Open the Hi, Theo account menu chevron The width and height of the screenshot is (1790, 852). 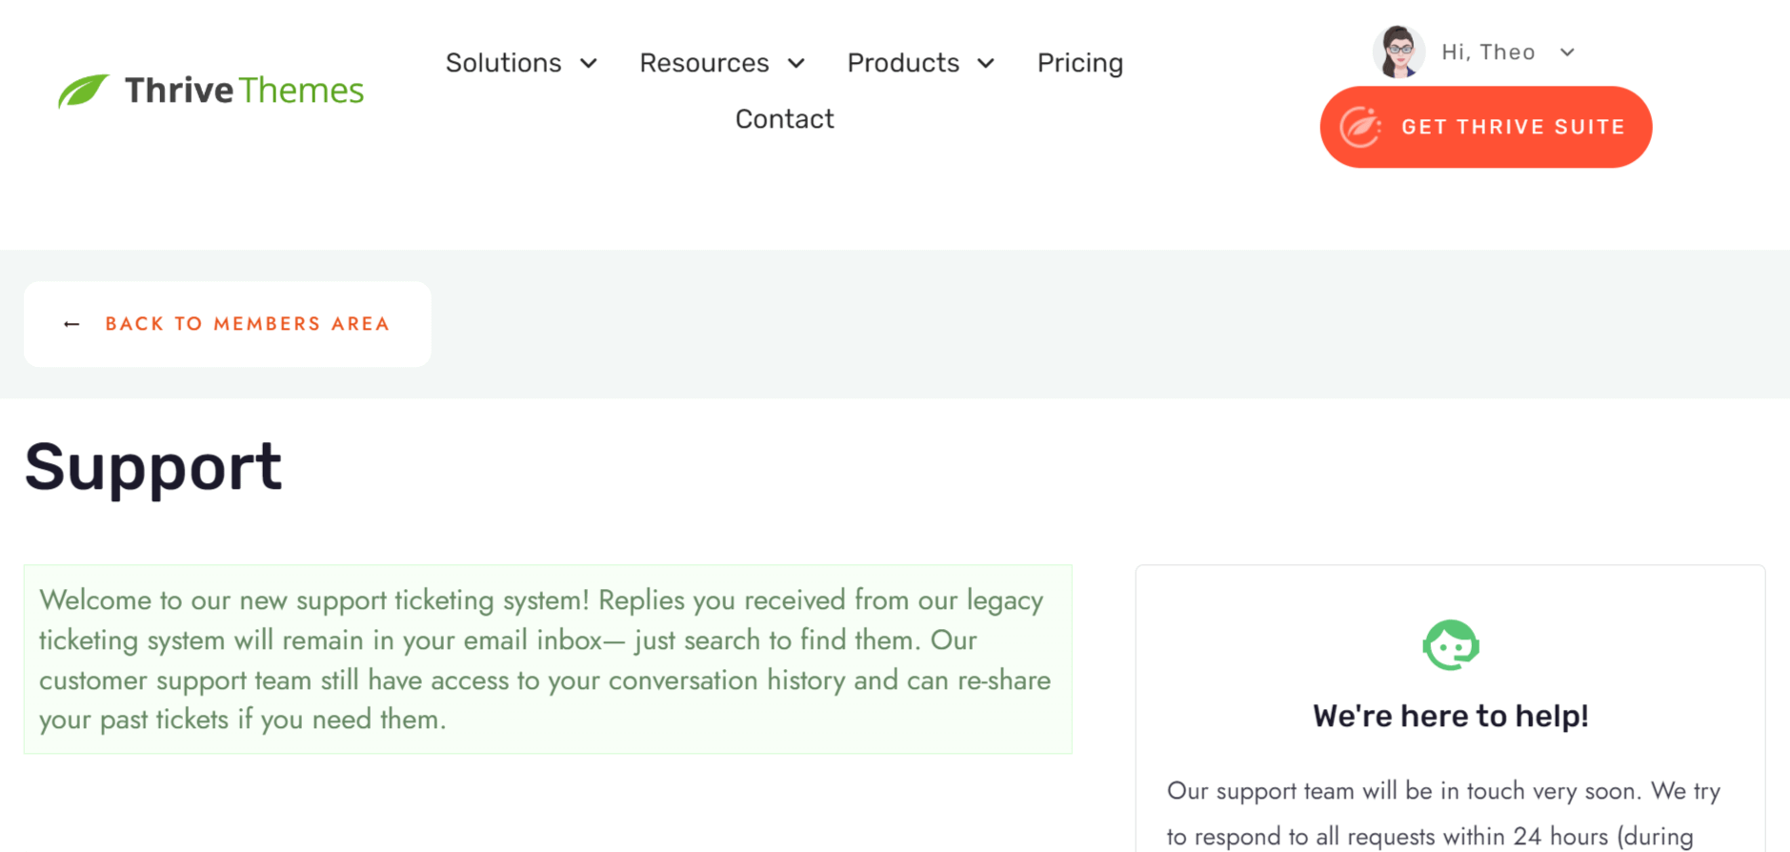click(1567, 52)
